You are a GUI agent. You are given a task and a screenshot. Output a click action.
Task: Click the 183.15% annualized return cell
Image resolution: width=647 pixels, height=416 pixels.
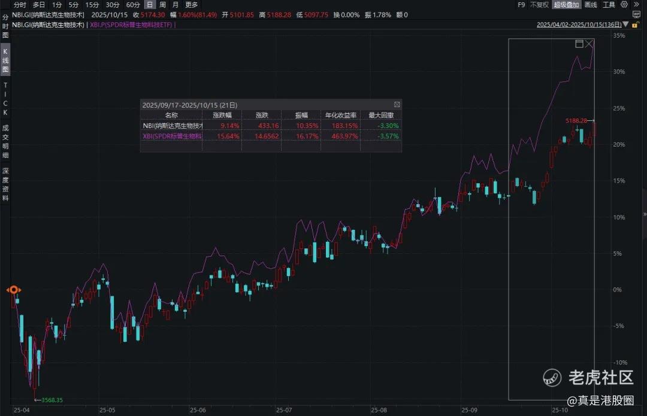point(344,125)
